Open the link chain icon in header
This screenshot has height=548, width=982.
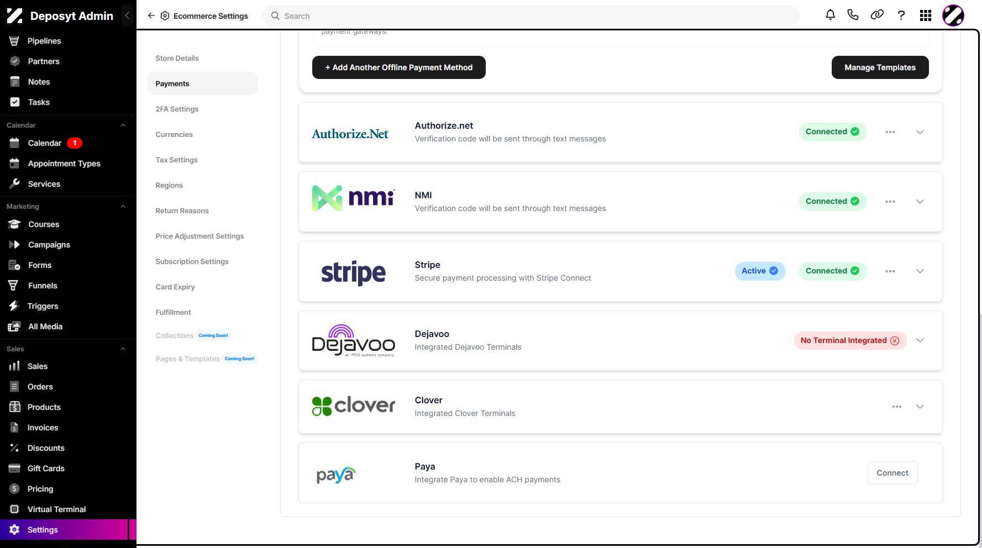pos(877,15)
